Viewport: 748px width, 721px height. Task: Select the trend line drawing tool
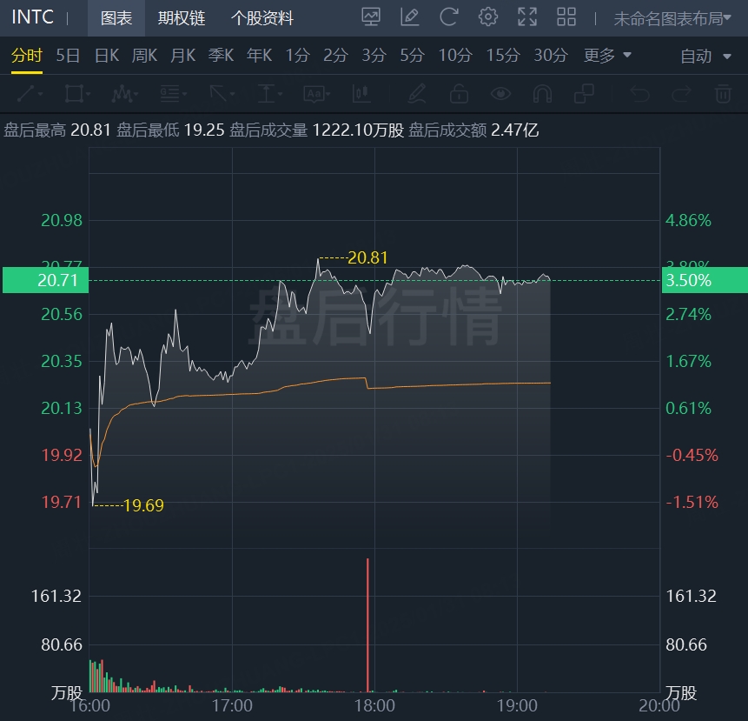30,94
